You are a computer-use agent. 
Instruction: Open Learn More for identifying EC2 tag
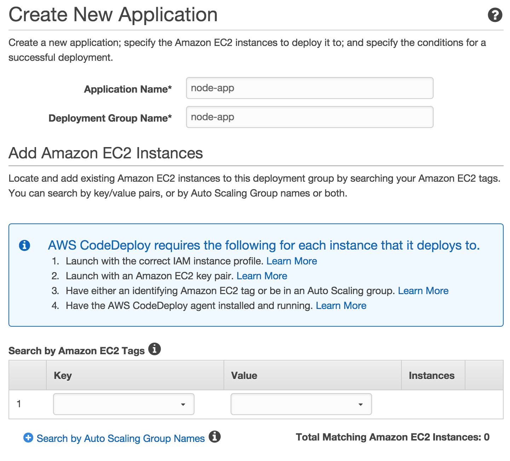point(423,291)
